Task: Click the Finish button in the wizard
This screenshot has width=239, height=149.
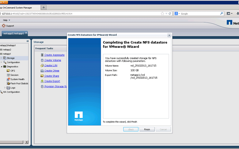Action: 147,129
